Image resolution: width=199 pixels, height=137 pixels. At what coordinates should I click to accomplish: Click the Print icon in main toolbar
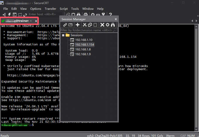[86, 15]
